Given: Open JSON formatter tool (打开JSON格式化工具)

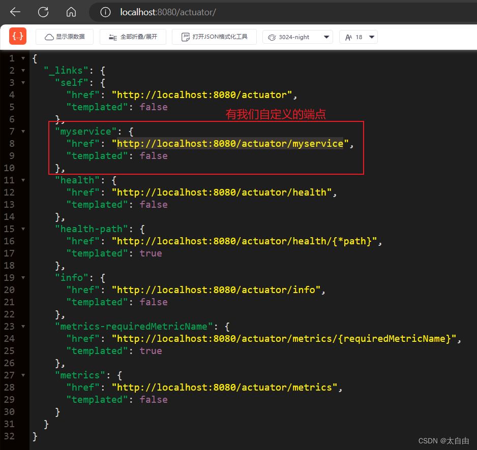Looking at the screenshot, I should pos(214,37).
